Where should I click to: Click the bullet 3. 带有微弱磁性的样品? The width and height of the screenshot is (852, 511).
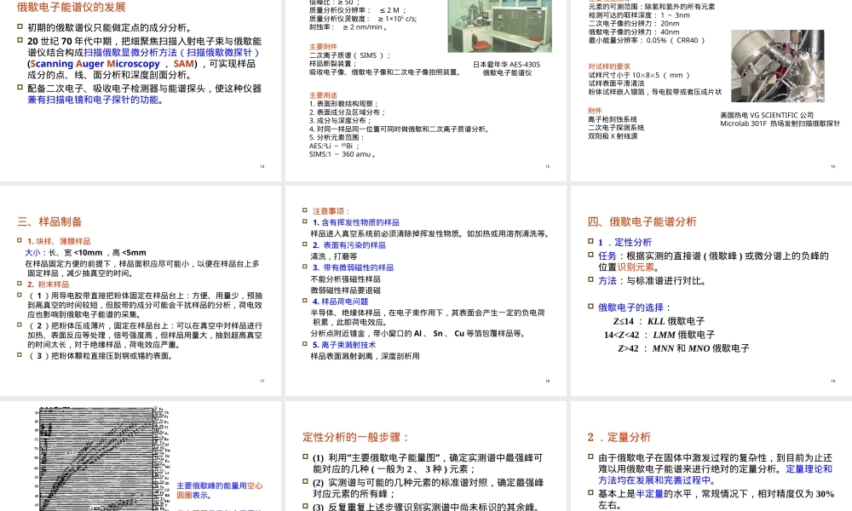click(x=354, y=267)
